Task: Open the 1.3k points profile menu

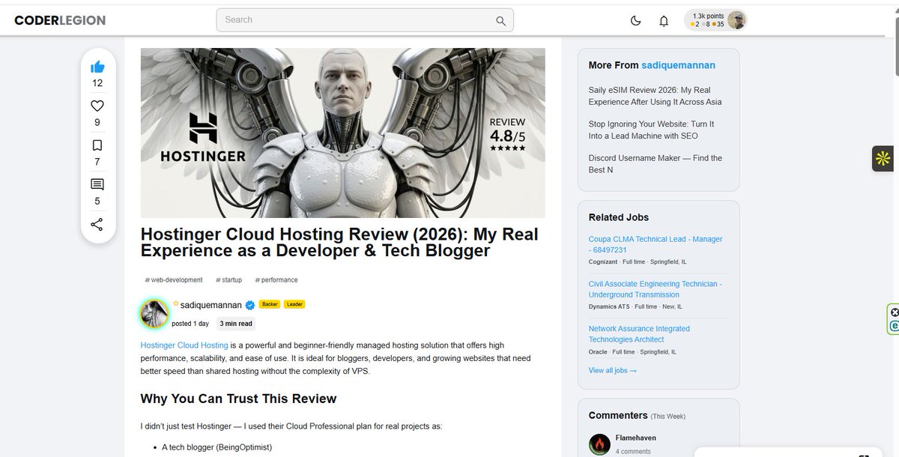Action: 715,20
